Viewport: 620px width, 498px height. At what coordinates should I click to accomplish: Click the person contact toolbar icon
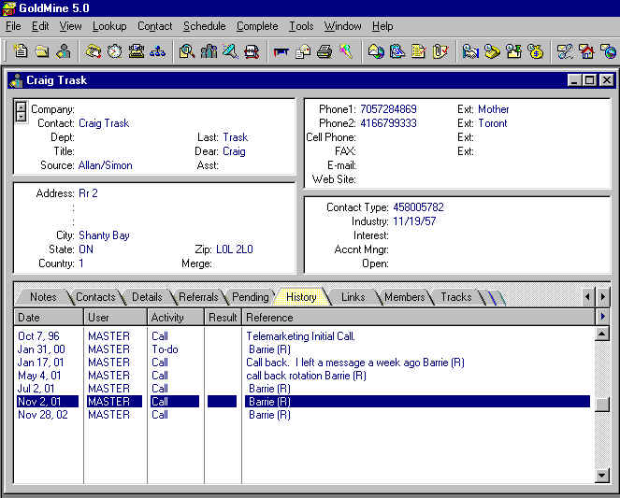coord(64,51)
